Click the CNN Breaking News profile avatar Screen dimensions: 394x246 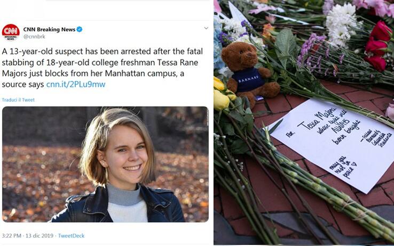(11, 33)
